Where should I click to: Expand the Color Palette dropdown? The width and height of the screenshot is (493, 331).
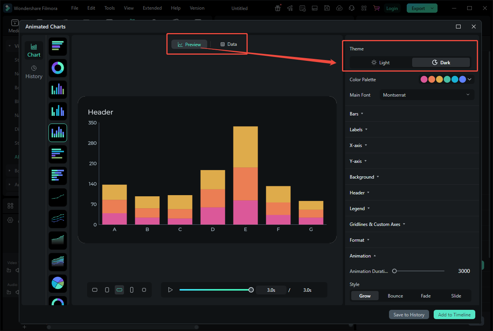coord(469,79)
